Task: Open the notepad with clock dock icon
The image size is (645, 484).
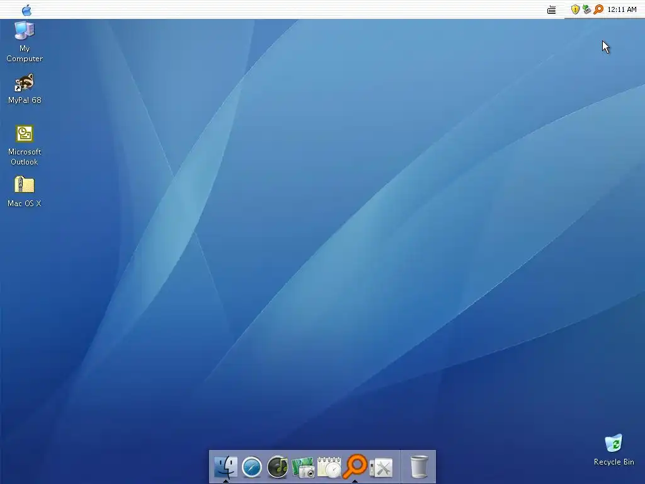Action: coord(329,467)
